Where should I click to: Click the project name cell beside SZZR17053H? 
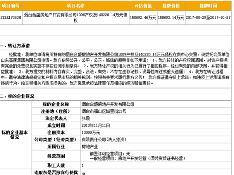76,17
